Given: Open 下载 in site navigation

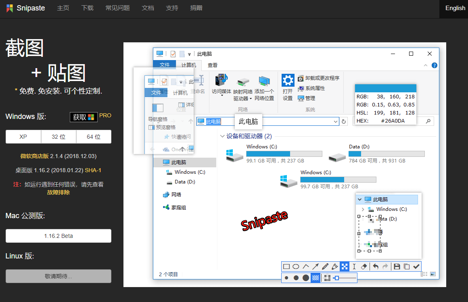Looking at the screenshot, I should [88, 8].
